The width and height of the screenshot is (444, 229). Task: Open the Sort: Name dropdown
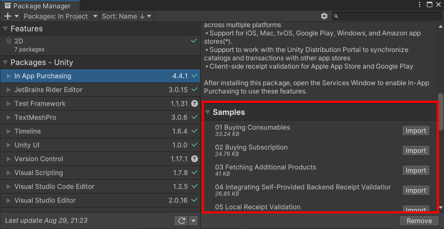tap(126, 17)
